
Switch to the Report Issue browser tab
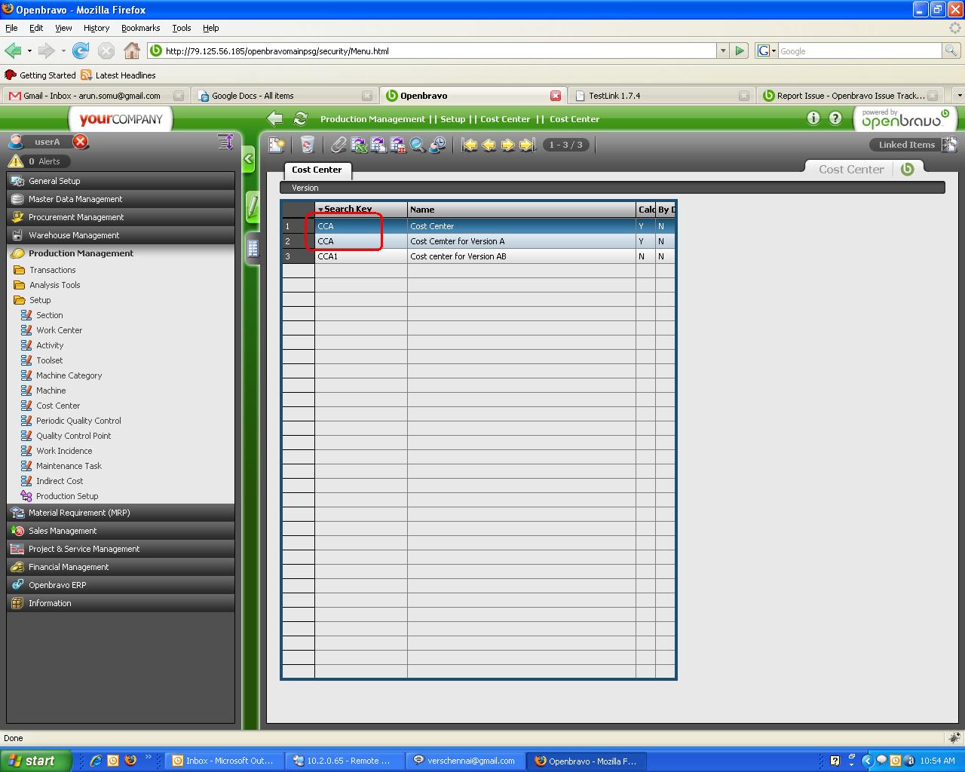click(x=850, y=96)
